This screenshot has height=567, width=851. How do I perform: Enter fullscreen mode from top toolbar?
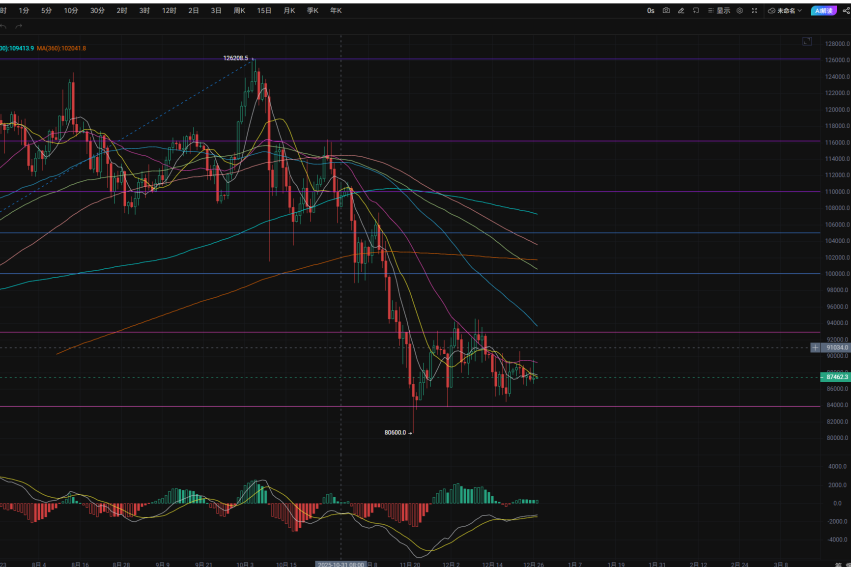pyautogui.click(x=754, y=10)
